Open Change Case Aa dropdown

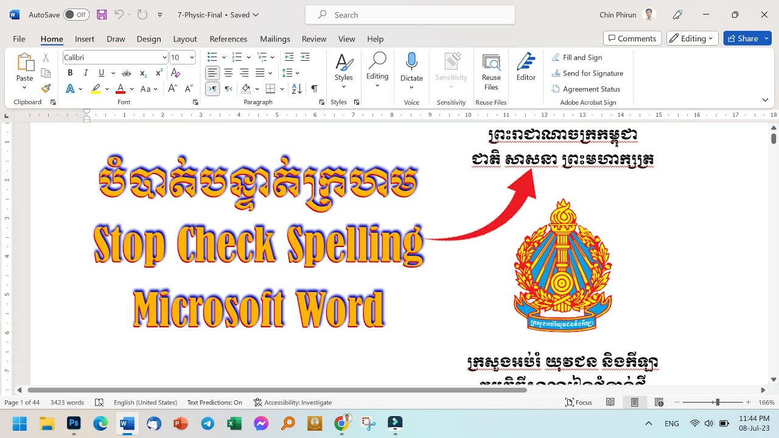(x=149, y=89)
